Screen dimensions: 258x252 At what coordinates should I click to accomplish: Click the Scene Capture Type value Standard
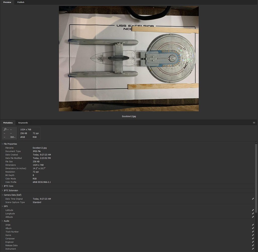pos(37,202)
